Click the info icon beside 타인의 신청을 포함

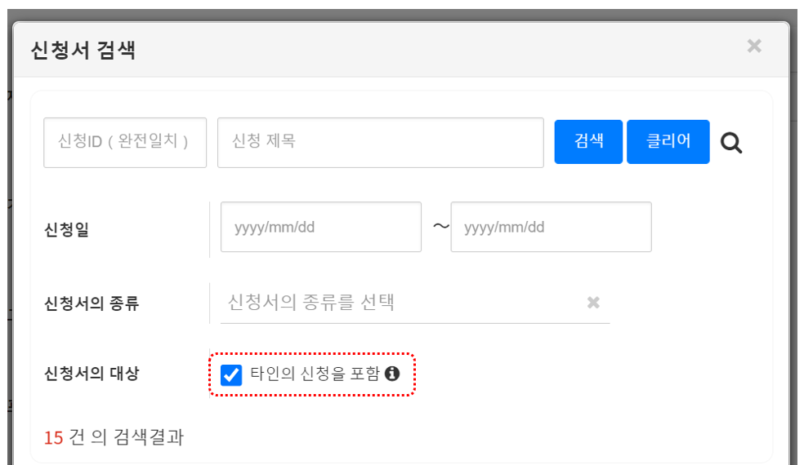(x=392, y=374)
